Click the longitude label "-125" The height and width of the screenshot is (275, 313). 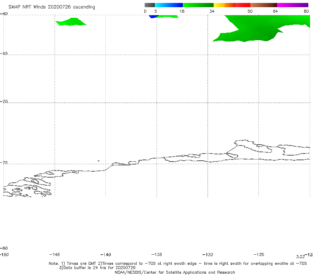259,254
